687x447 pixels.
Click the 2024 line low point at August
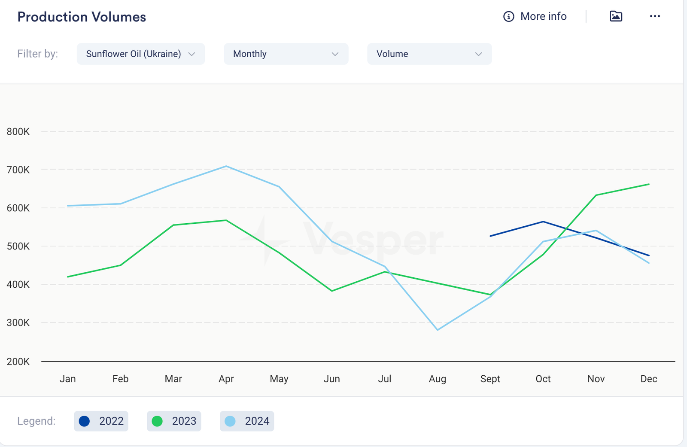pyautogui.click(x=438, y=330)
